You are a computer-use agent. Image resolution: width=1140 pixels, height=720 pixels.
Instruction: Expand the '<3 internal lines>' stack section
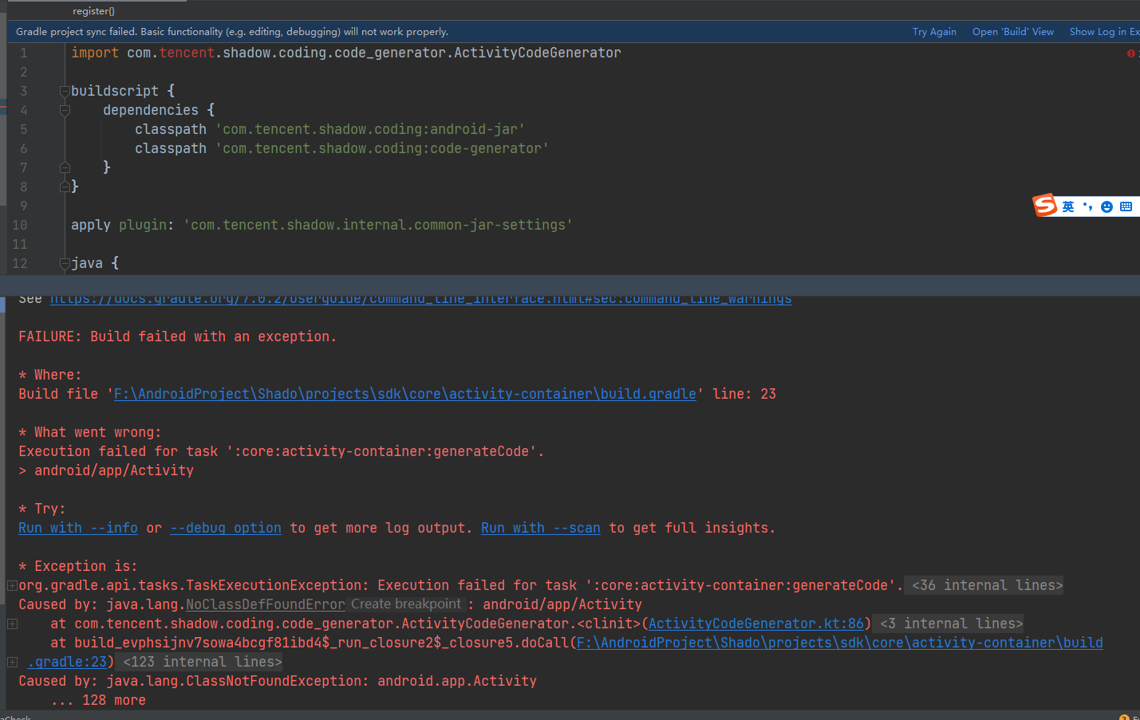[x=11, y=624]
